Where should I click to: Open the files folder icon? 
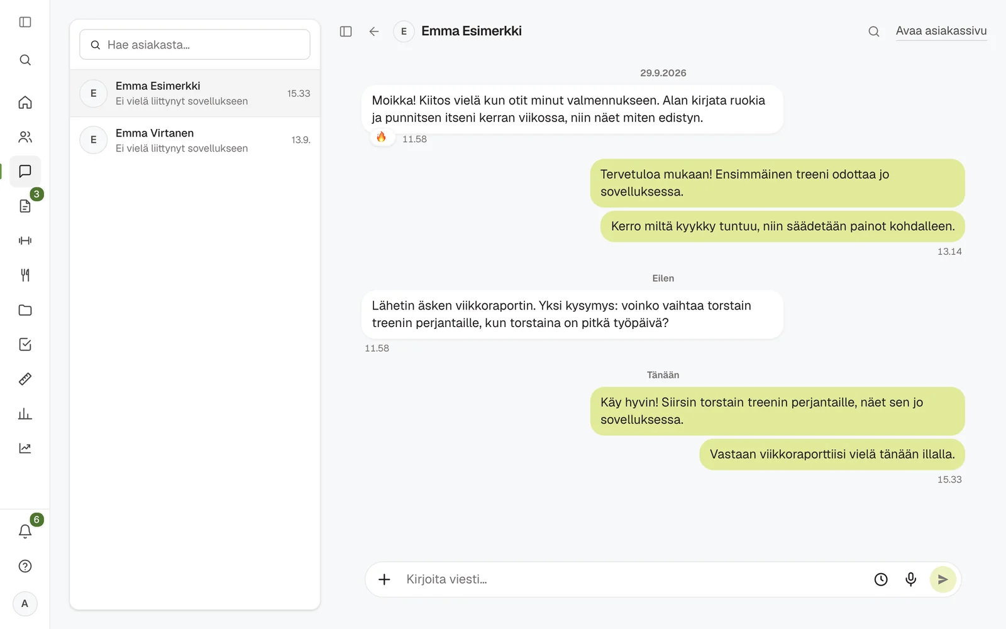[25, 309]
